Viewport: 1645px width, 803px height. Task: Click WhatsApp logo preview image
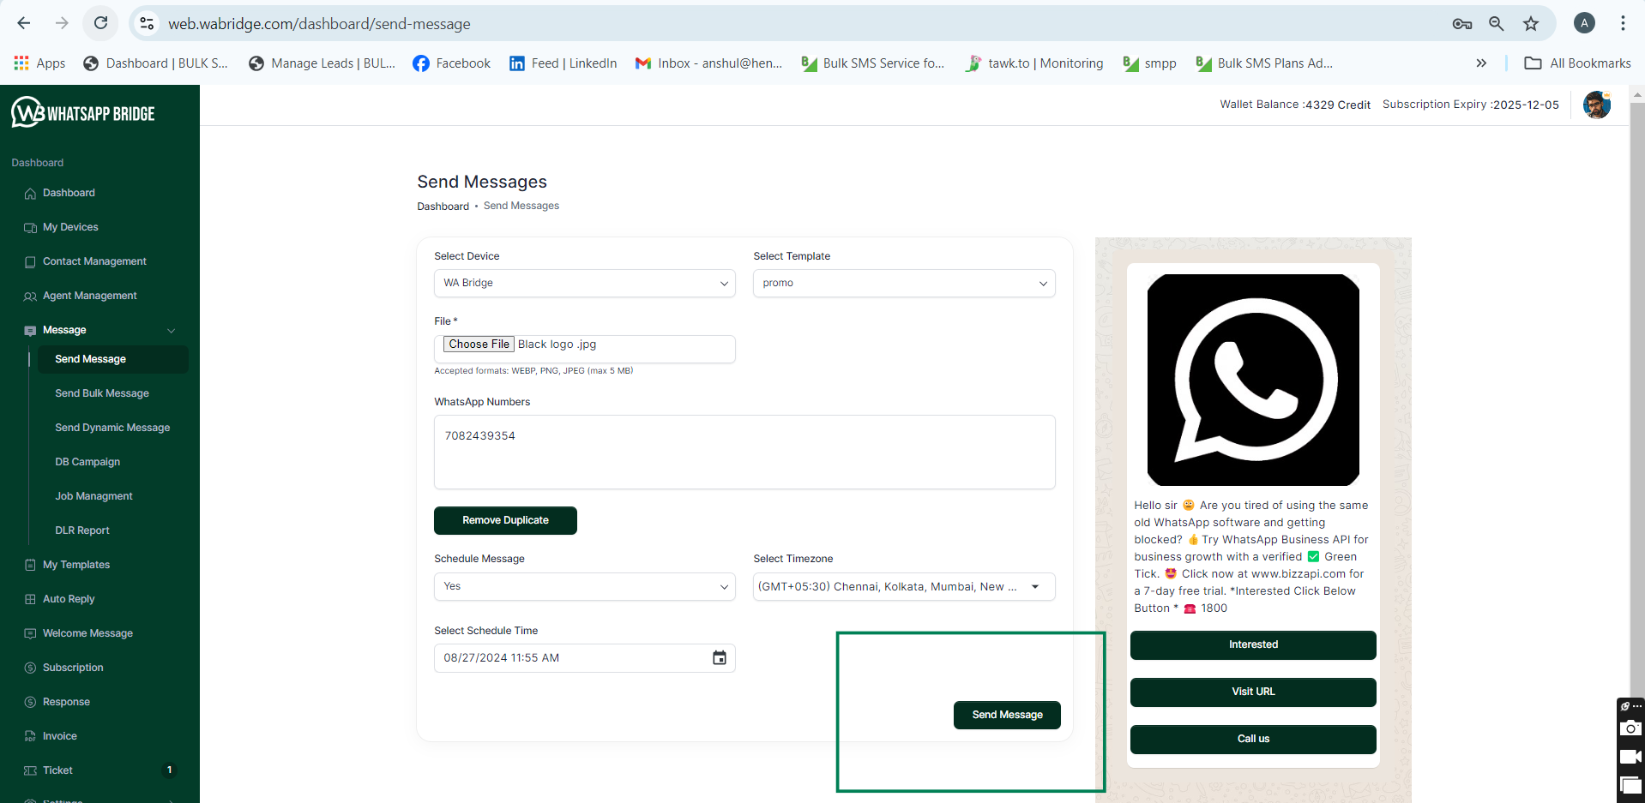tap(1253, 380)
